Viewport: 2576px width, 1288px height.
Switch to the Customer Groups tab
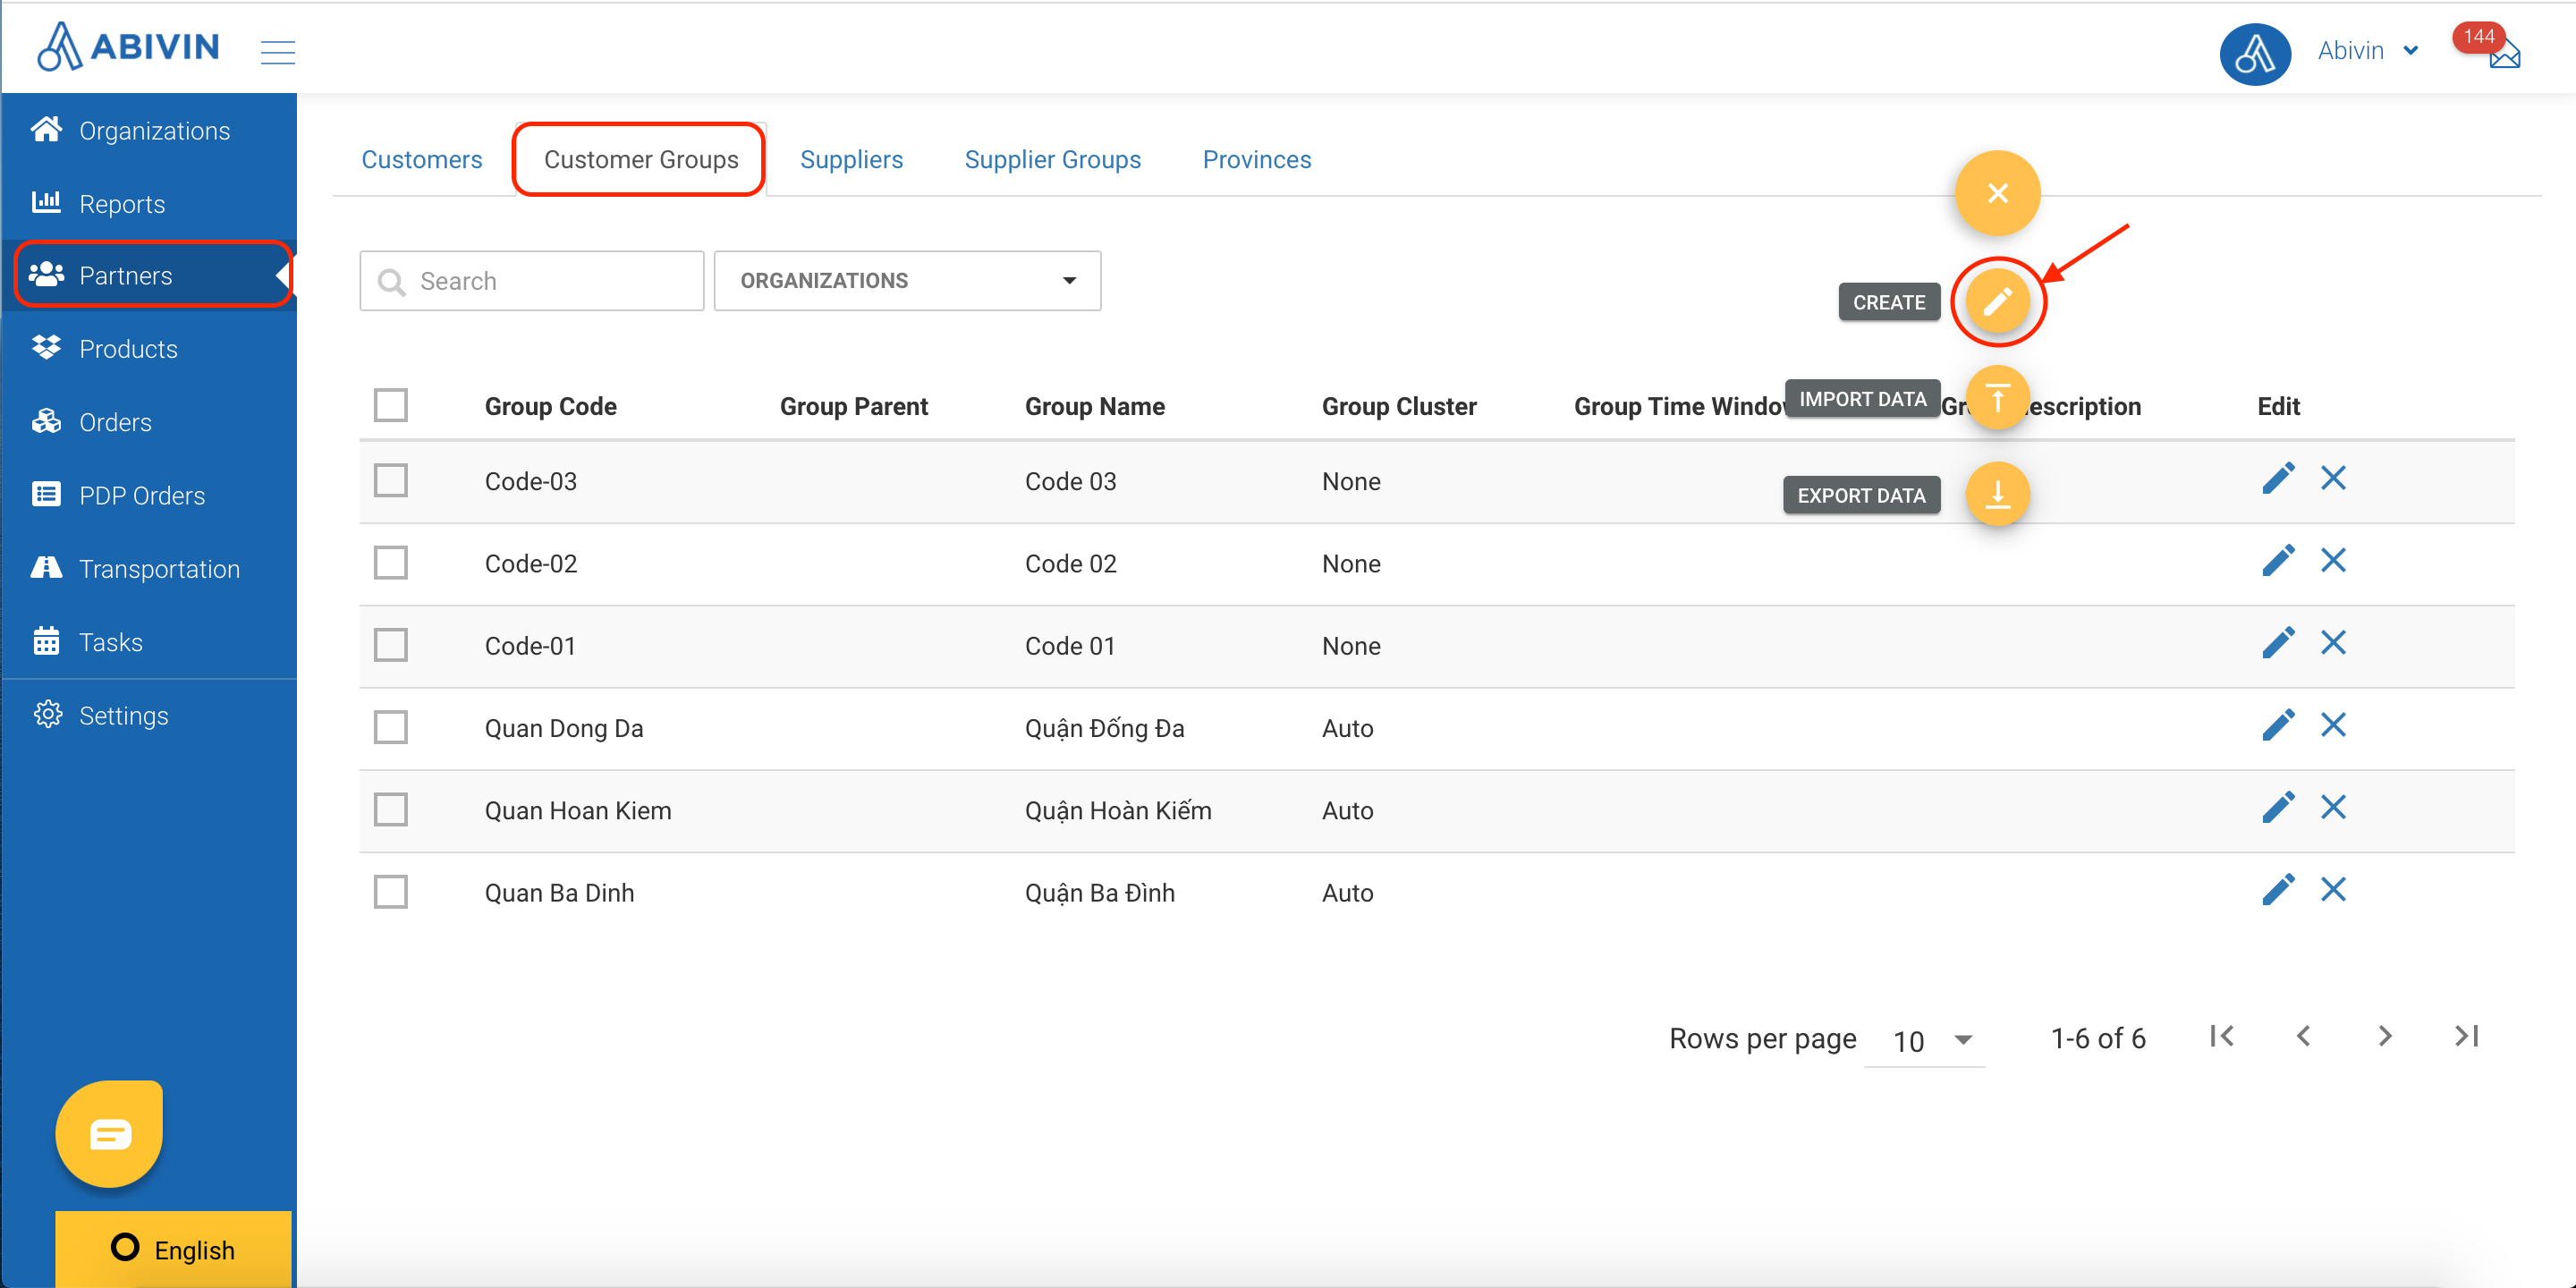641,160
